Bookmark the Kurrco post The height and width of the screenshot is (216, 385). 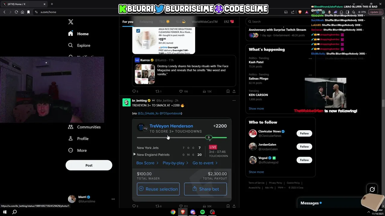(x=228, y=91)
